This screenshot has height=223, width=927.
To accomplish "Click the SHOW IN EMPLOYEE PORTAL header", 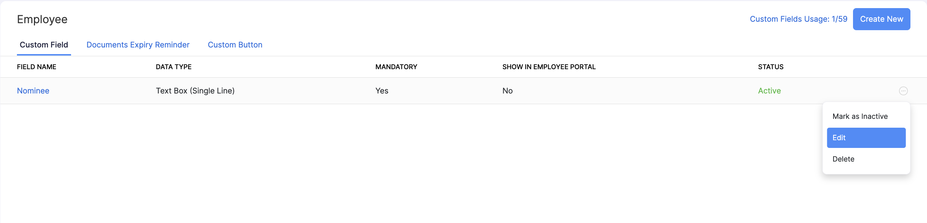I will 549,67.
